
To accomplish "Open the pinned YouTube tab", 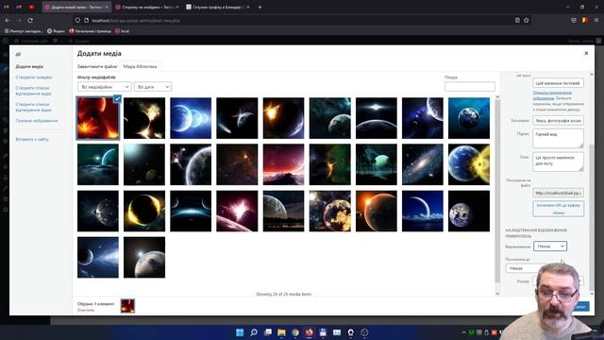I will click(x=31, y=7).
